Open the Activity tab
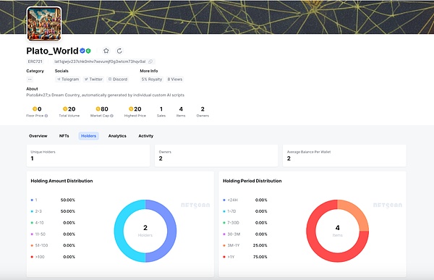 coord(146,136)
